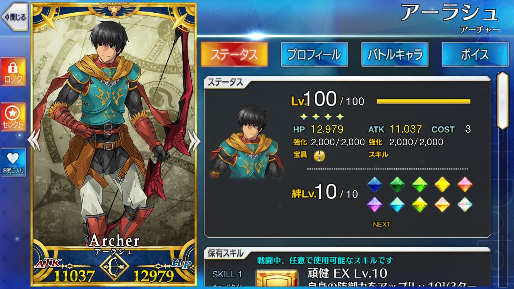Select the rainbow bond gem

tap(465, 205)
